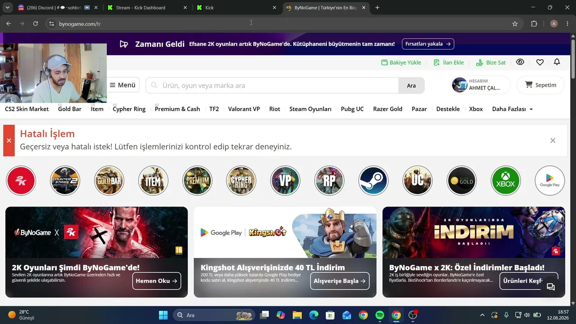Screen dimensions: 576x324
Task: Go back to the previous page
Action: [x=9, y=23]
